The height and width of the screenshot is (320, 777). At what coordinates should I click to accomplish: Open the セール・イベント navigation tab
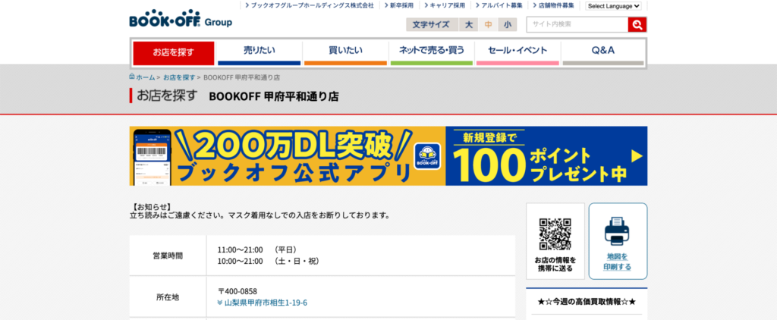[517, 52]
